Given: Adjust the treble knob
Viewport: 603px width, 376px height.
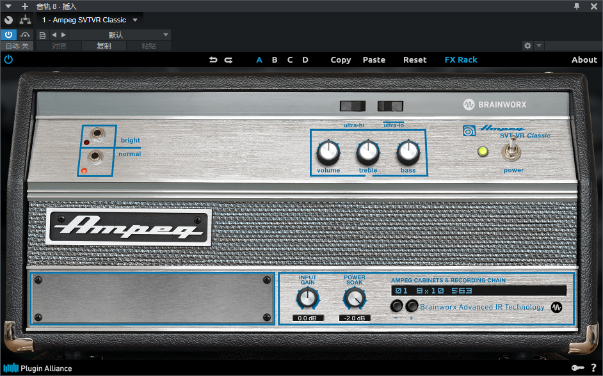Looking at the screenshot, I should (368, 152).
